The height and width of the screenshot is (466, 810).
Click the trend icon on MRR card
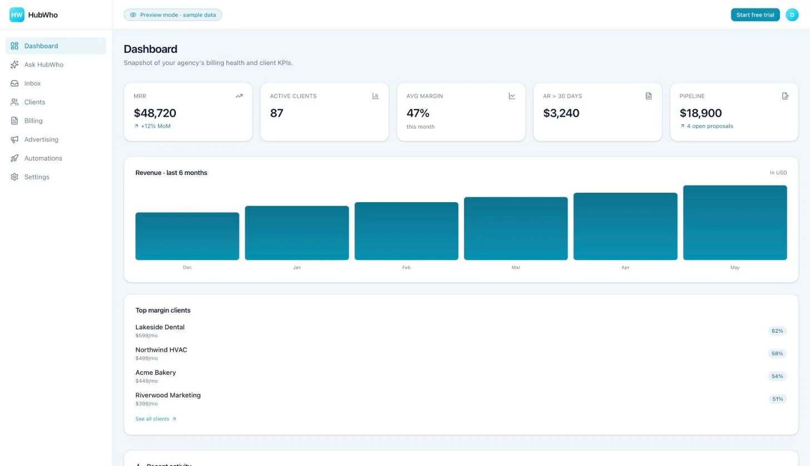(239, 96)
